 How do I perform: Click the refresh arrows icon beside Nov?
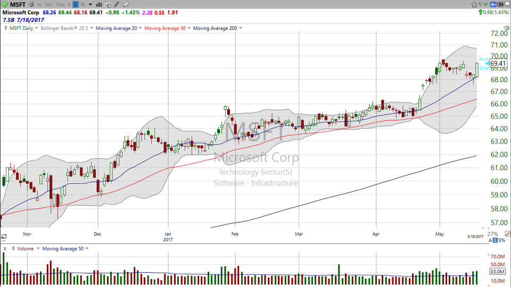click(x=4, y=237)
